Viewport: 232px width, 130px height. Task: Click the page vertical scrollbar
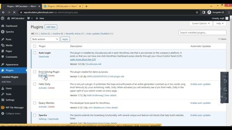coord(231,44)
